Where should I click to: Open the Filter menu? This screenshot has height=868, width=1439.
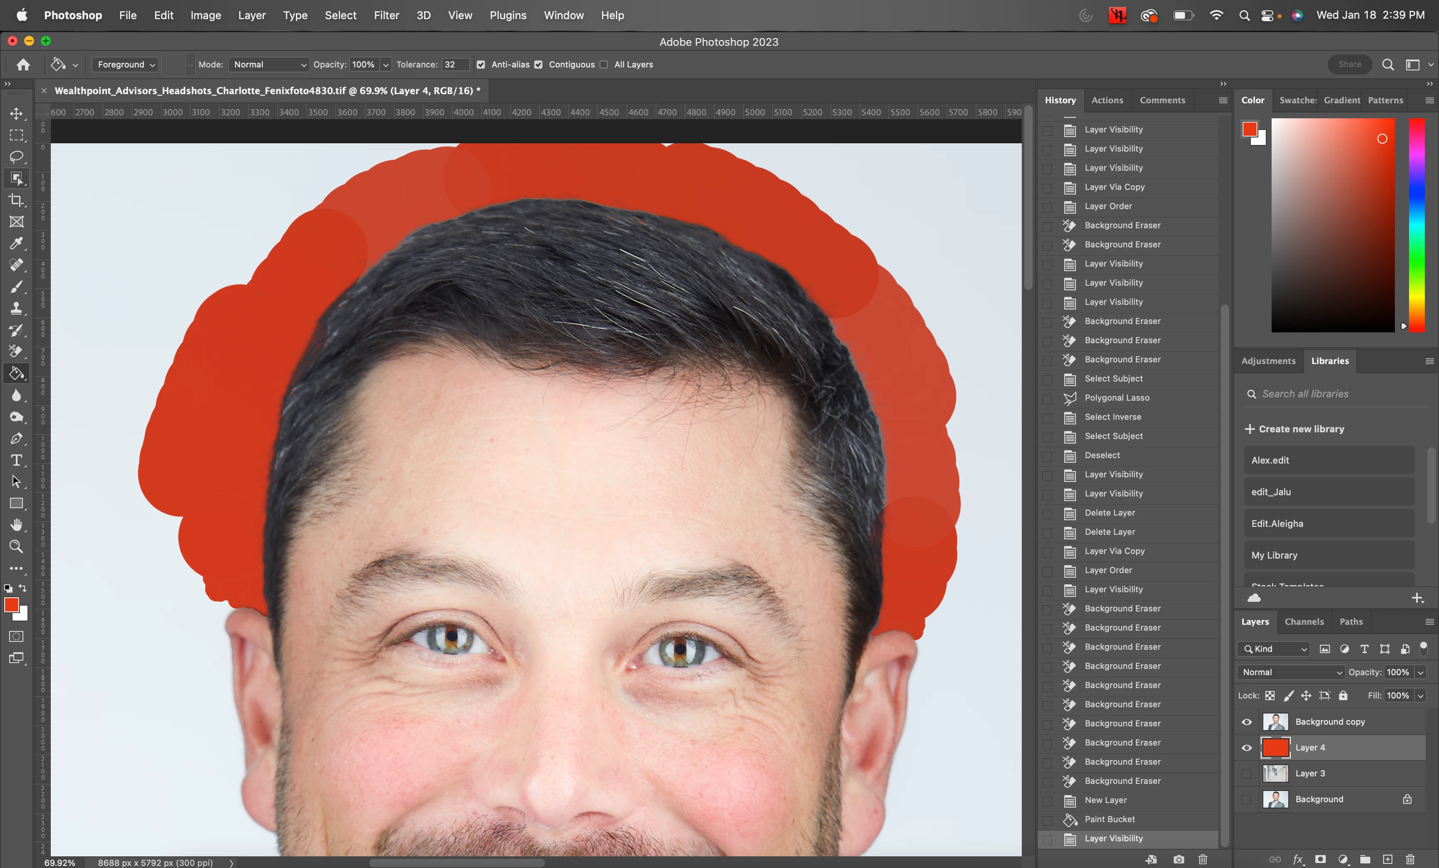click(386, 15)
